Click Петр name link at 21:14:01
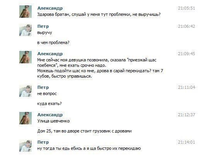This screenshot has width=214, height=156. (x=43, y=142)
